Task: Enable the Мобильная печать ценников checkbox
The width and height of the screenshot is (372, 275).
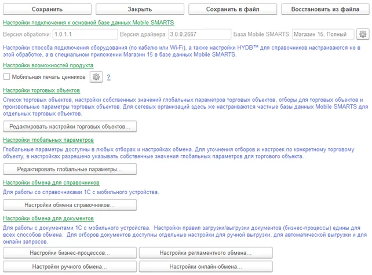Action: point(7,77)
